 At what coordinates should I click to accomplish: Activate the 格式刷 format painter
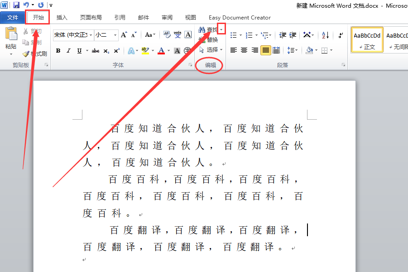click(x=34, y=53)
